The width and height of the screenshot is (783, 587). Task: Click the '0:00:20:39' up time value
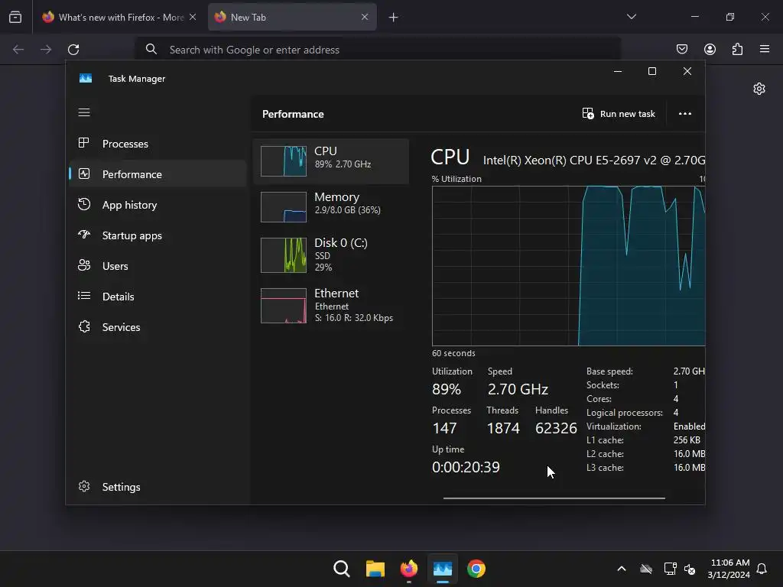[466, 467]
